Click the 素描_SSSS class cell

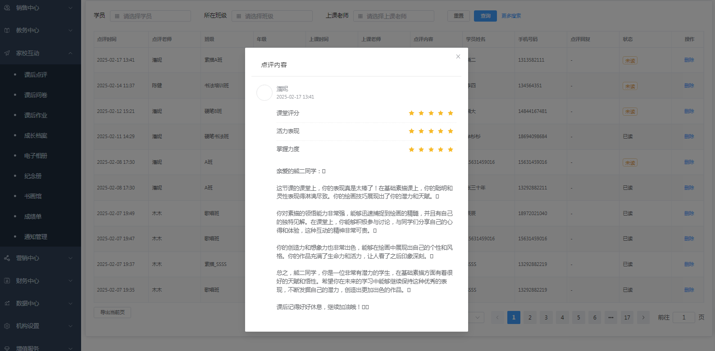[216, 264]
